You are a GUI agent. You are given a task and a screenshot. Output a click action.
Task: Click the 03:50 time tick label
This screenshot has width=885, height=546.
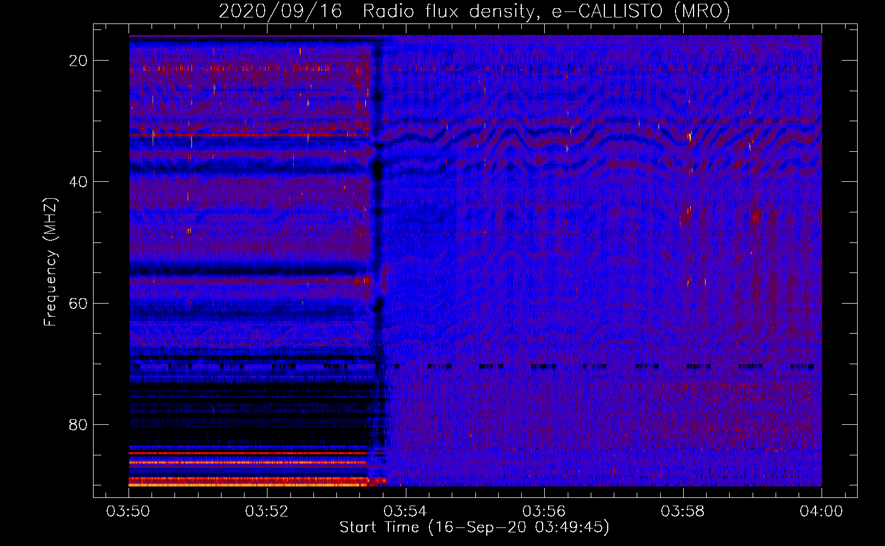pyautogui.click(x=128, y=511)
